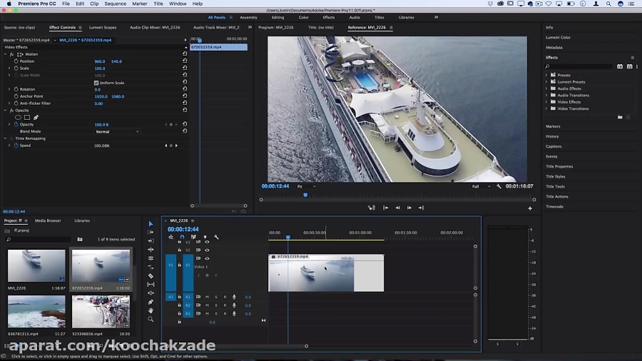642x361 pixels.
Task: Reset the Position parameter
Action: point(185,61)
